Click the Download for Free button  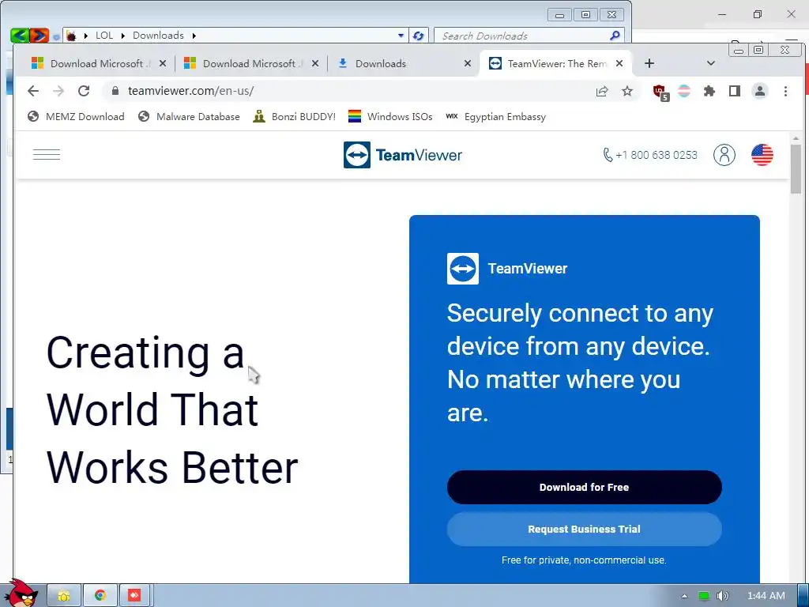coord(584,487)
